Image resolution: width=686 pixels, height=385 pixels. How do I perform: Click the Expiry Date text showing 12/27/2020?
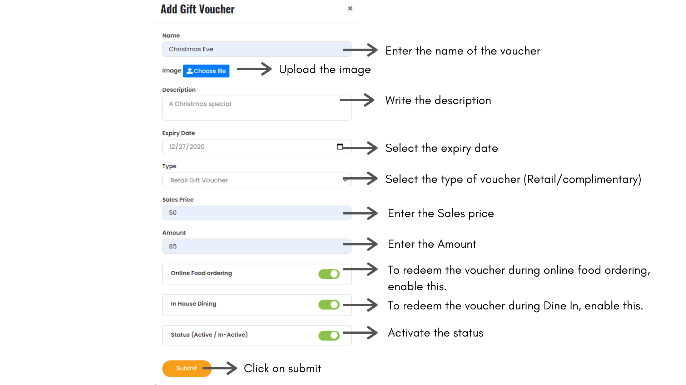[x=187, y=147]
